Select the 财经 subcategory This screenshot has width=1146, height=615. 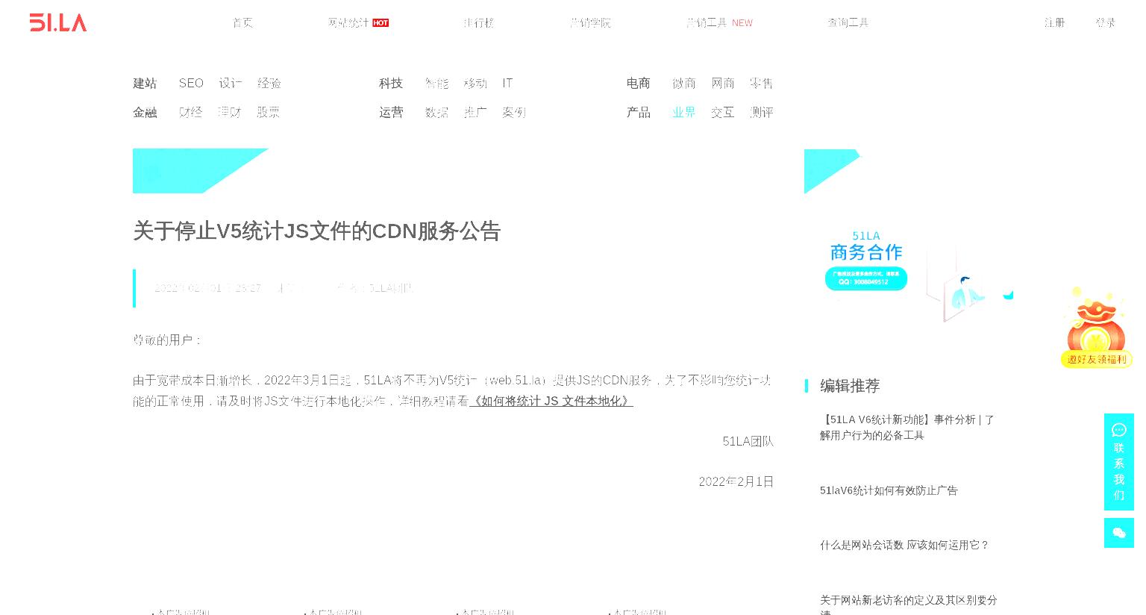coord(191,112)
